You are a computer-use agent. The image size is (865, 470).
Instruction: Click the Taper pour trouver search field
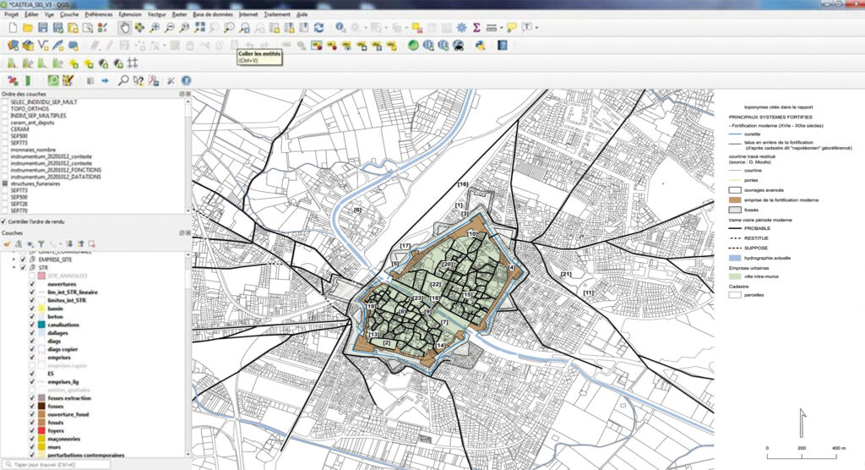tap(55, 465)
